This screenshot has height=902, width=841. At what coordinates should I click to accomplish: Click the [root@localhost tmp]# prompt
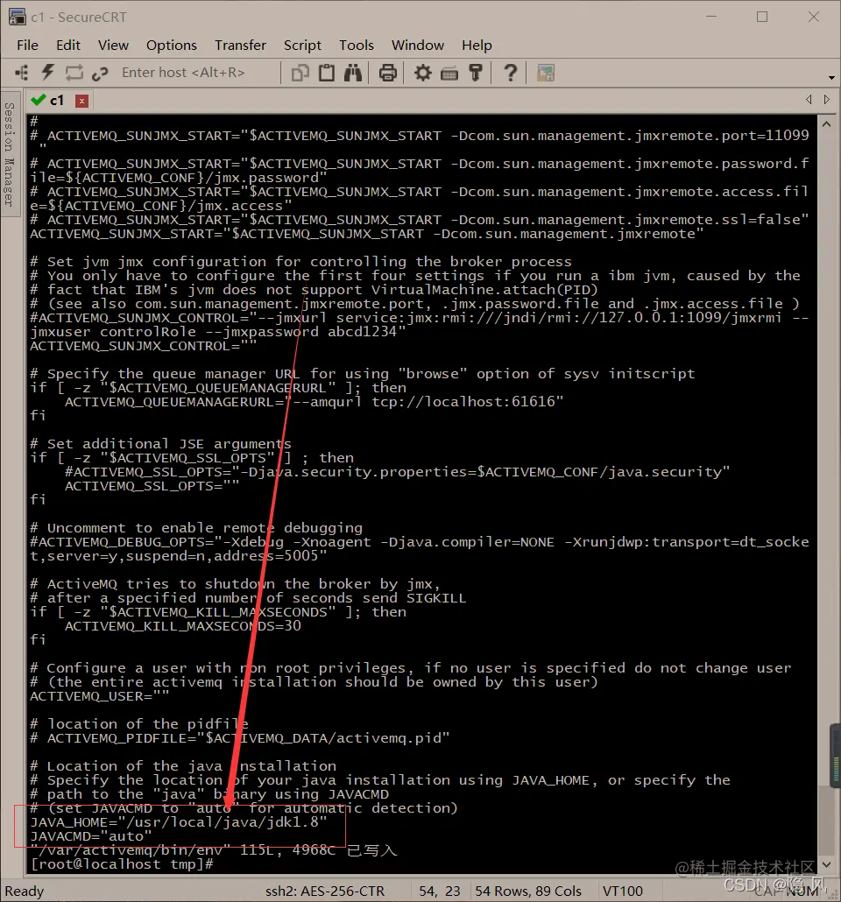122,864
